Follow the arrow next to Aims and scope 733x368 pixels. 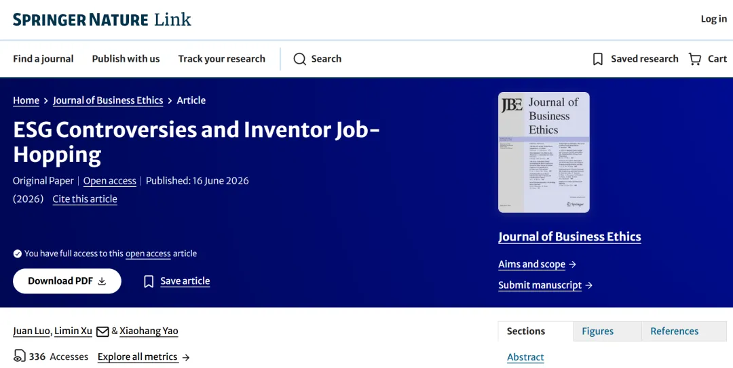pos(572,264)
